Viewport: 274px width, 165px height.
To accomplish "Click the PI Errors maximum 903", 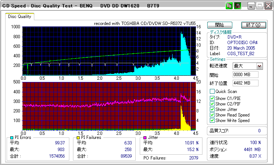I will (61, 150).
